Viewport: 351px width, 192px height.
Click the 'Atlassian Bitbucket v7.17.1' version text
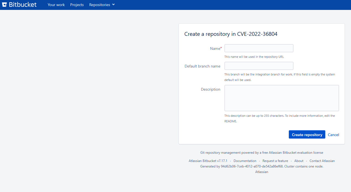(x=208, y=161)
